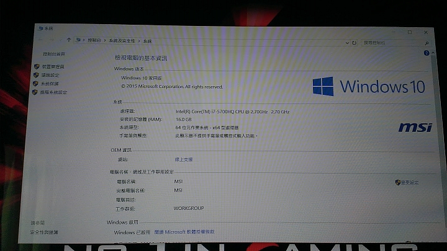The height and width of the screenshot is (251, 447).
Task: Click 變更設定 link for computer name
Action: point(410,182)
